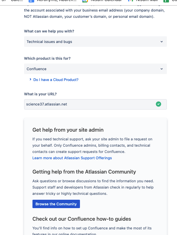Screen dimensions: 177x235
Task: Open the Google Docs icon bookmark for Acronyms
Action: coord(31,1)
